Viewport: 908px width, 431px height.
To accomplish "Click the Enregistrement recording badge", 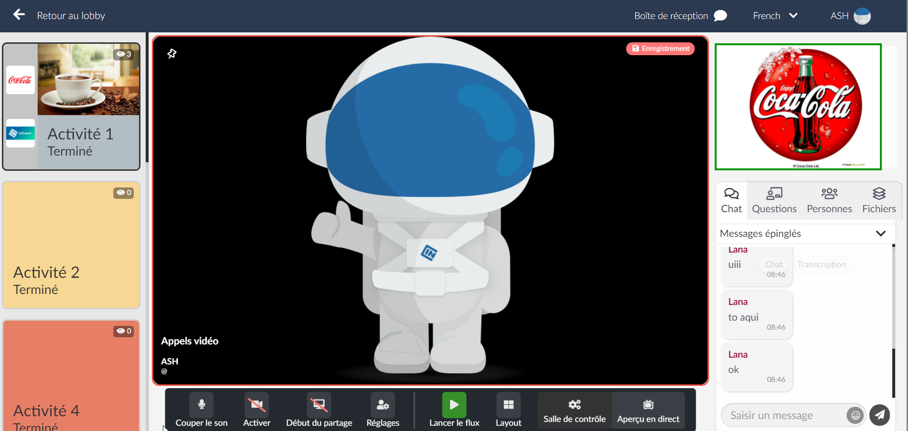I will [660, 49].
